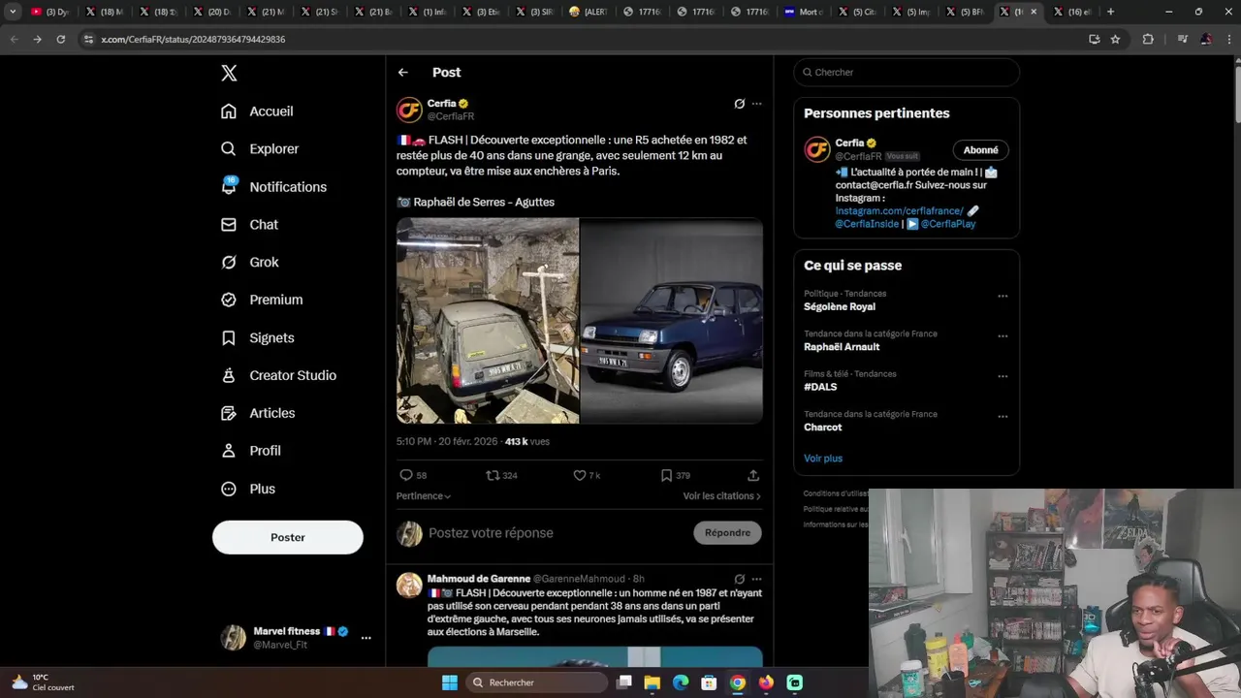The height and width of the screenshot is (698, 1241).
Task: Open @CerfiaPlay mention link
Action: [948, 224]
